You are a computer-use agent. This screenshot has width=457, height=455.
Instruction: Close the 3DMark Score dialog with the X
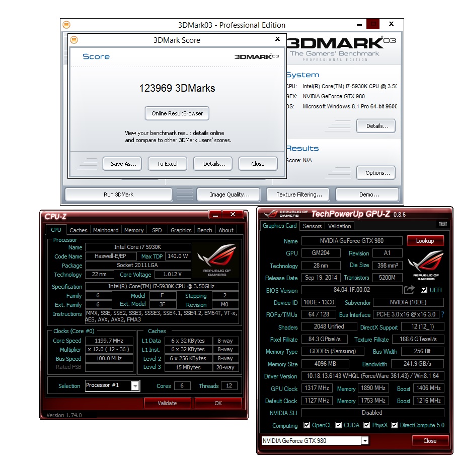pyautogui.click(x=277, y=38)
